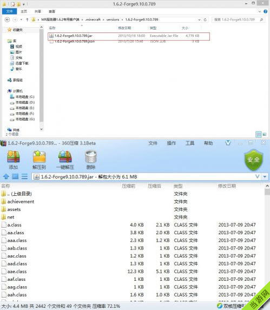This screenshot has height=310, width=270.
Task: Open the 查看 ribbon tab
Action: (x=52, y=11)
